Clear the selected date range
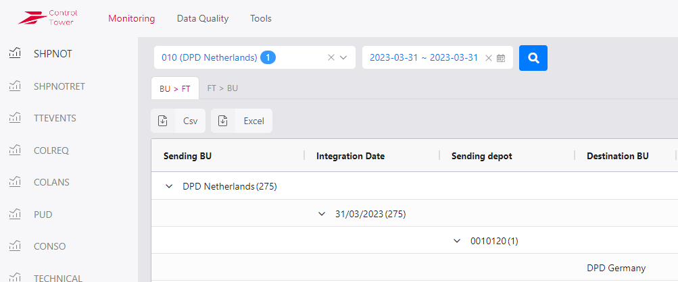The image size is (678, 282). [488, 58]
